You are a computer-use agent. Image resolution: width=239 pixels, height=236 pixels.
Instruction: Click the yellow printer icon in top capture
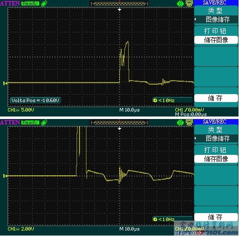click(189, 3)
